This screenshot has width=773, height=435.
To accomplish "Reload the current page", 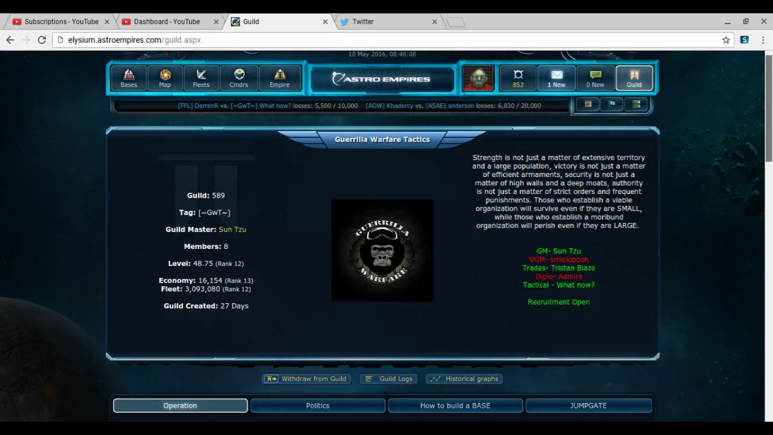I will 42,40.
